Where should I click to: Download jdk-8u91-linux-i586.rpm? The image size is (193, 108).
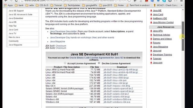[115, 75]
